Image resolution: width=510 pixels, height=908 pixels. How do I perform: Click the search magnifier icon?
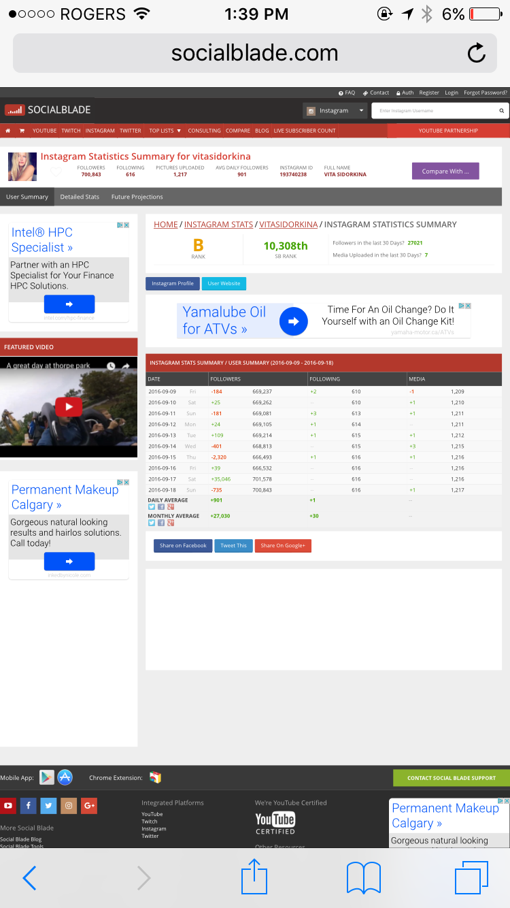click(x=502, y=110)
